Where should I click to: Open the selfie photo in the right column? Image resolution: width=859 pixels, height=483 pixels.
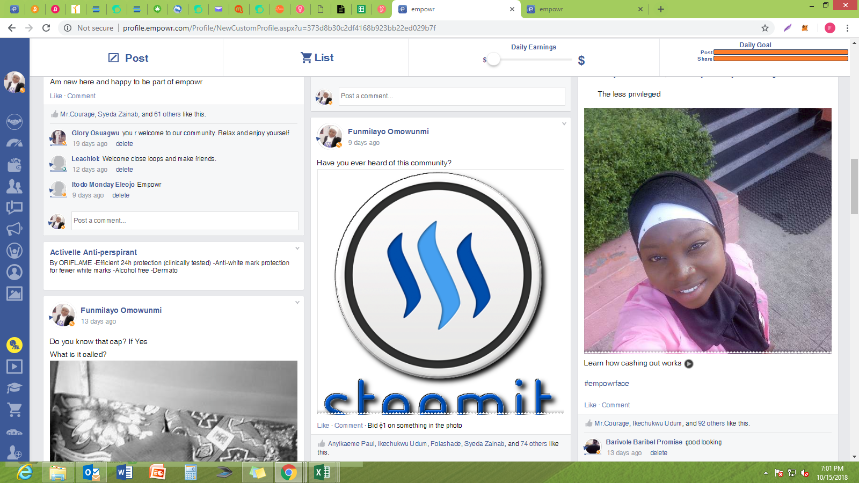tap(708, 230)
